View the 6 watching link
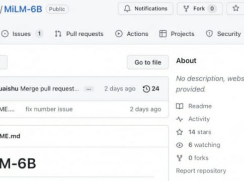The width and height of the screenshot is (244, 181). pos(204,145)
